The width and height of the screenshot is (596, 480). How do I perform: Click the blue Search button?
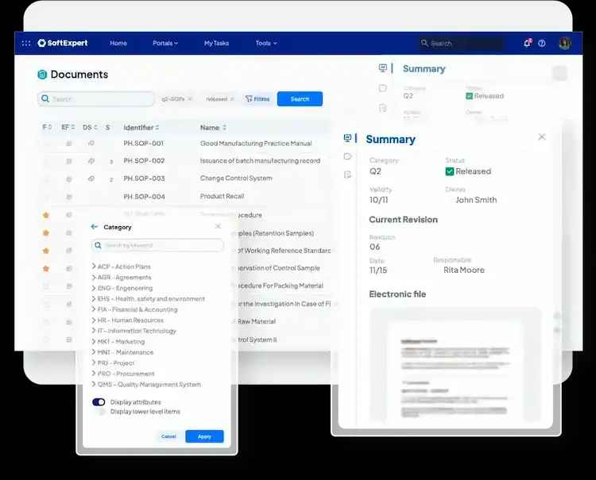coord(300,99)
